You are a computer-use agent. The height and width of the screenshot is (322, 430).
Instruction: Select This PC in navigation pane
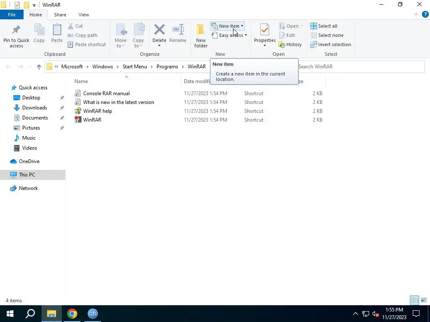pos(27,175)
